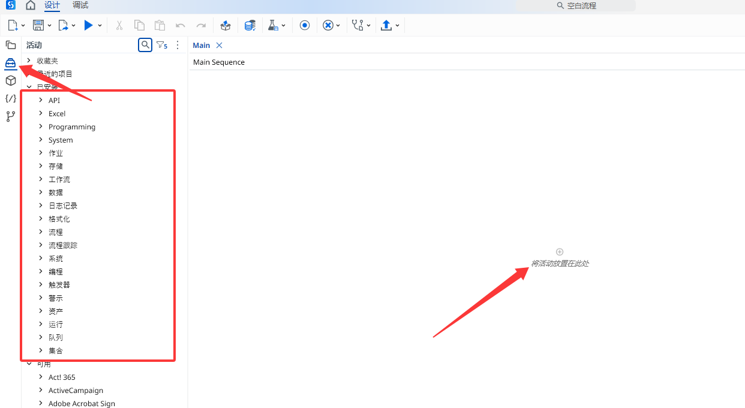The width and height of the screenshot is (745, 408).
Task: Open the Publish dropdown arrow
Action: click(x=397, y=26)
